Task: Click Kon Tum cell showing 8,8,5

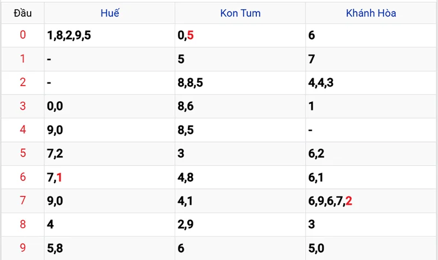Action: click(191, 82)
